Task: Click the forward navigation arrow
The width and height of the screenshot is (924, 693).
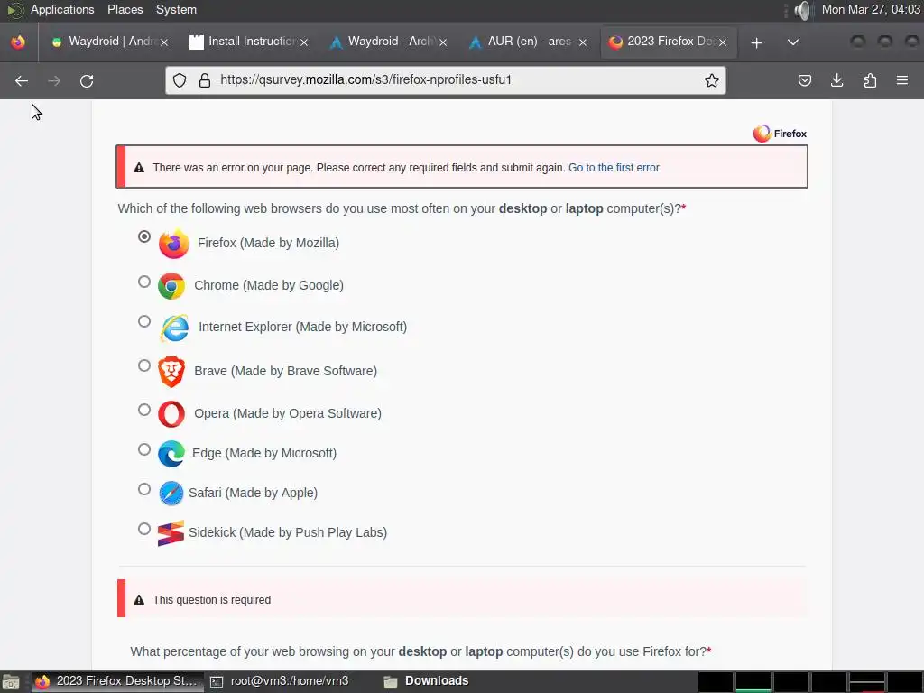Action: (54, 80)
